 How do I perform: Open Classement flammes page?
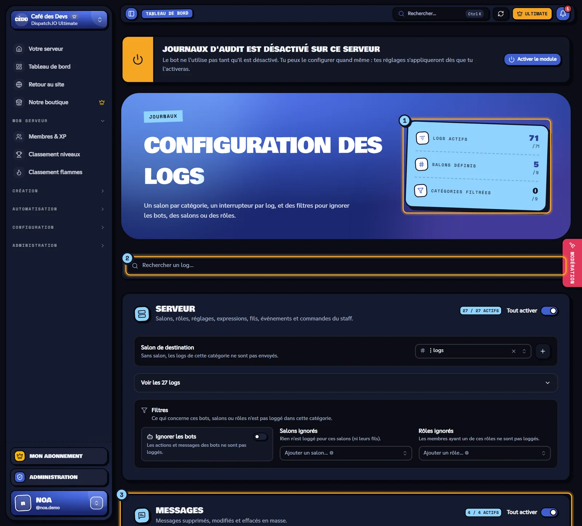[x=58, y=172]
